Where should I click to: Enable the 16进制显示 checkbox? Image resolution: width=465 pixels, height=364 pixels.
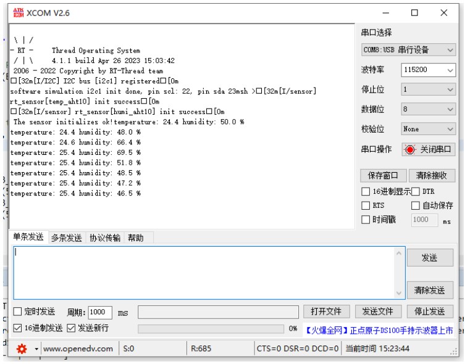(x=366, y=192)
